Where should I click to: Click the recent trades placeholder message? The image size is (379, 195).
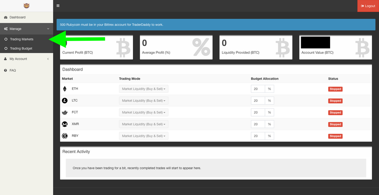[x=137, y=168]
